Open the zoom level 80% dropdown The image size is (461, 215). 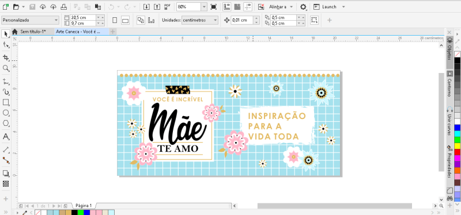(x=204, y=6)
